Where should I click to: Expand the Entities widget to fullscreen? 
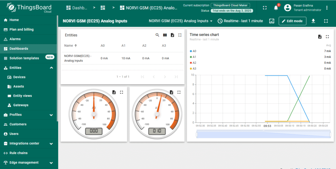(x=180, y=35)
